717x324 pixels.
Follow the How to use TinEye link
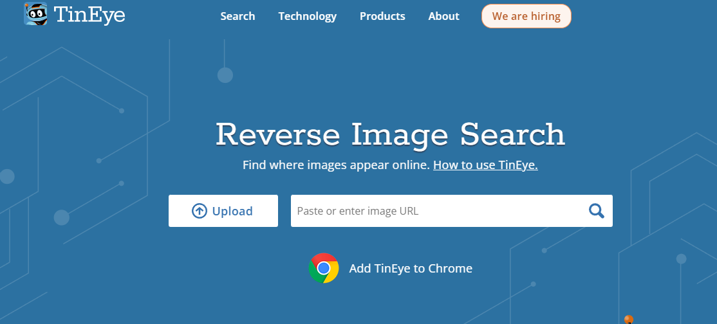486,165
